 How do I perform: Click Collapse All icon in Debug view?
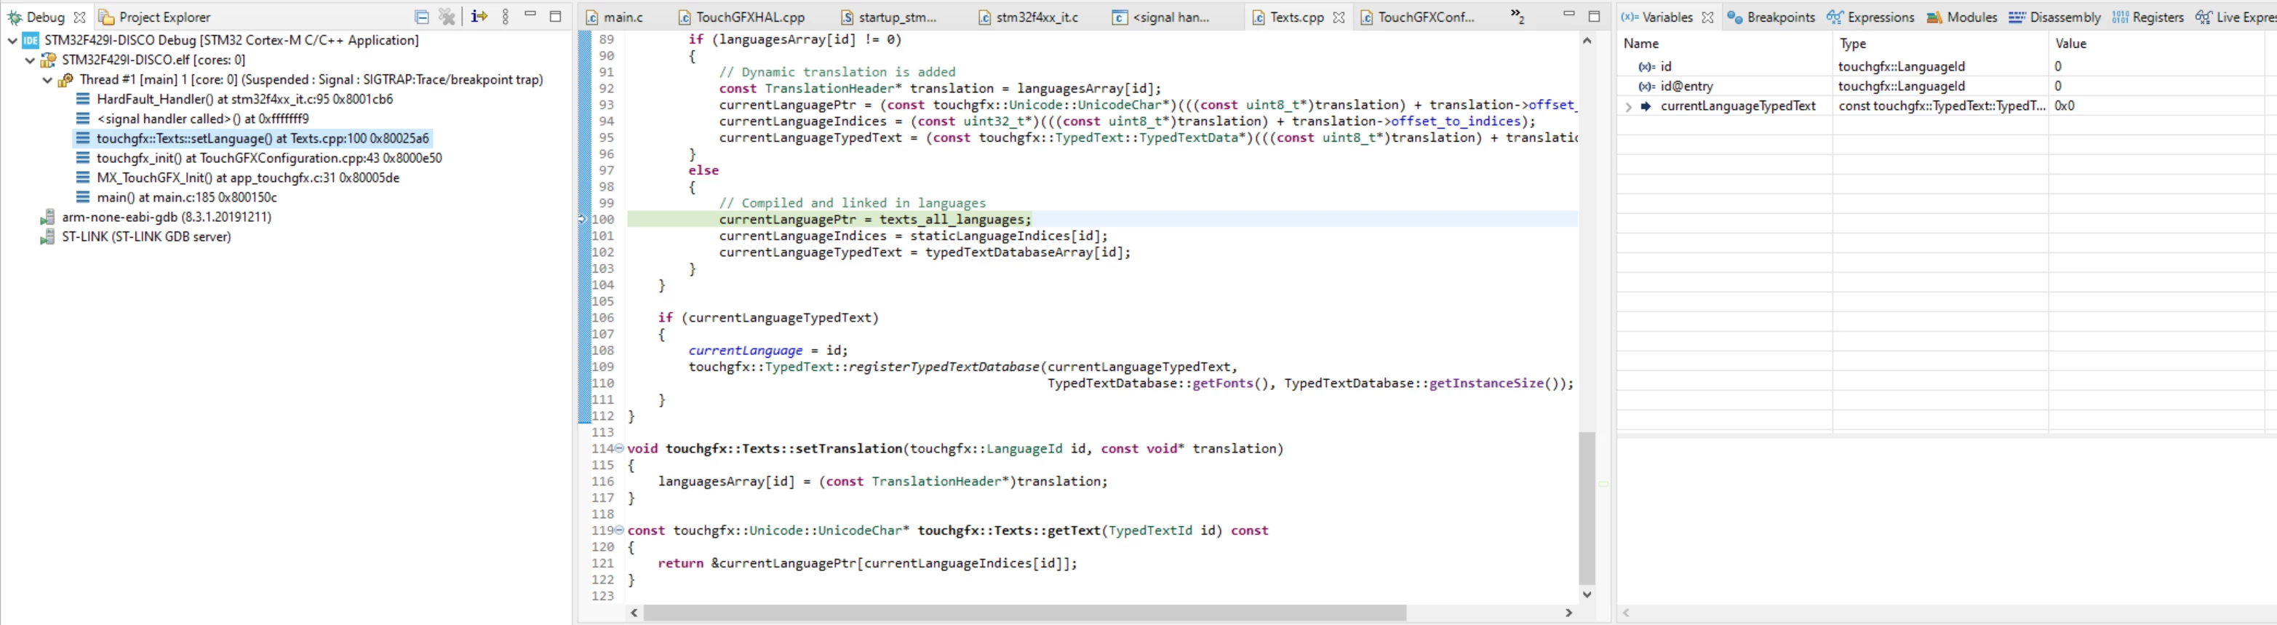click(422, 17)
